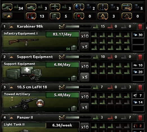Open the resources filter icon
This screenshot has height=132, width=147.
coord(31,16)
